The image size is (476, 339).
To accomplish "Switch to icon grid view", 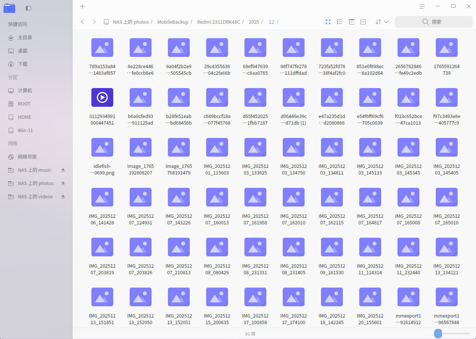I will (x=328, y=22).
